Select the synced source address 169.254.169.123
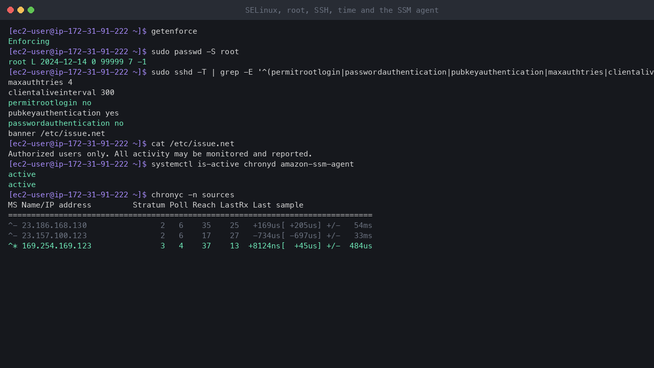654x368 pixels. point(57,246)
